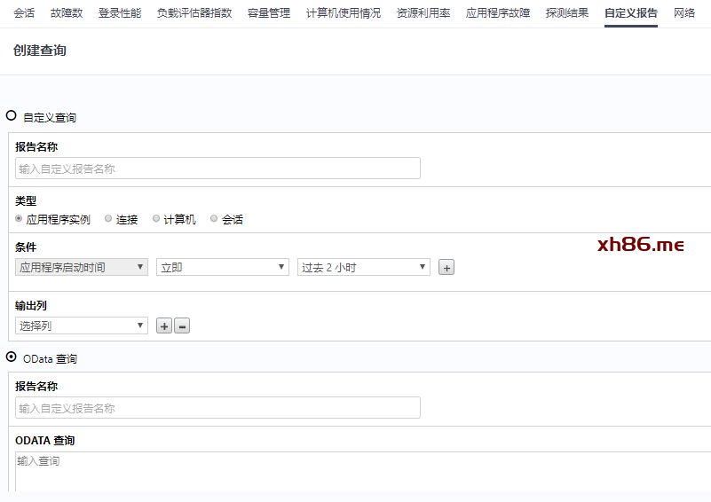Select 计算机 as the query type
This screenshot has height=502, width=711.
(x=156, y=219)
